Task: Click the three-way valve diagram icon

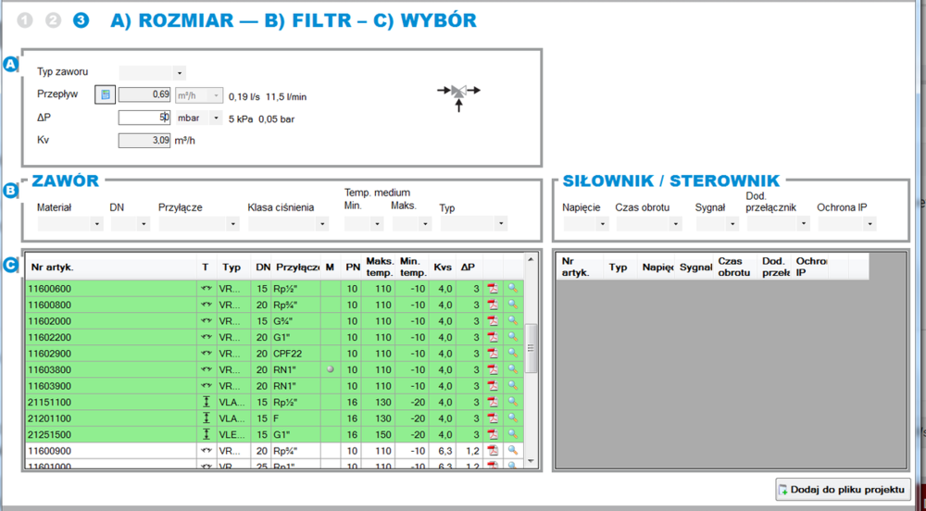Action: [x=459, y=93]
